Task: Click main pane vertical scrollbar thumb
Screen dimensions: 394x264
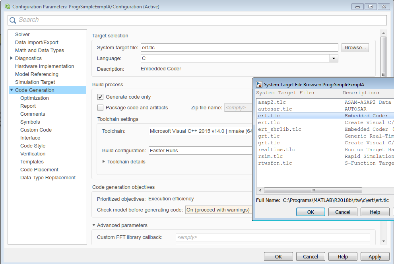Action: pos(383,57)
